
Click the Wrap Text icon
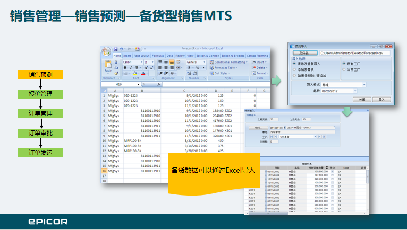click(x=178, y=62)
